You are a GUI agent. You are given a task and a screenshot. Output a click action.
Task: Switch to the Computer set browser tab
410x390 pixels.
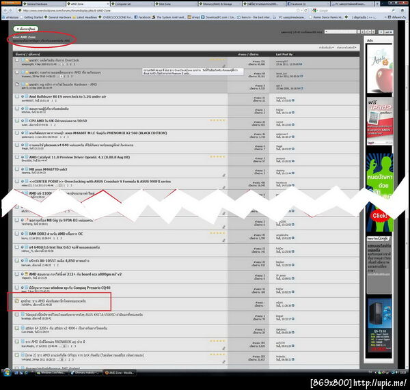131,4
